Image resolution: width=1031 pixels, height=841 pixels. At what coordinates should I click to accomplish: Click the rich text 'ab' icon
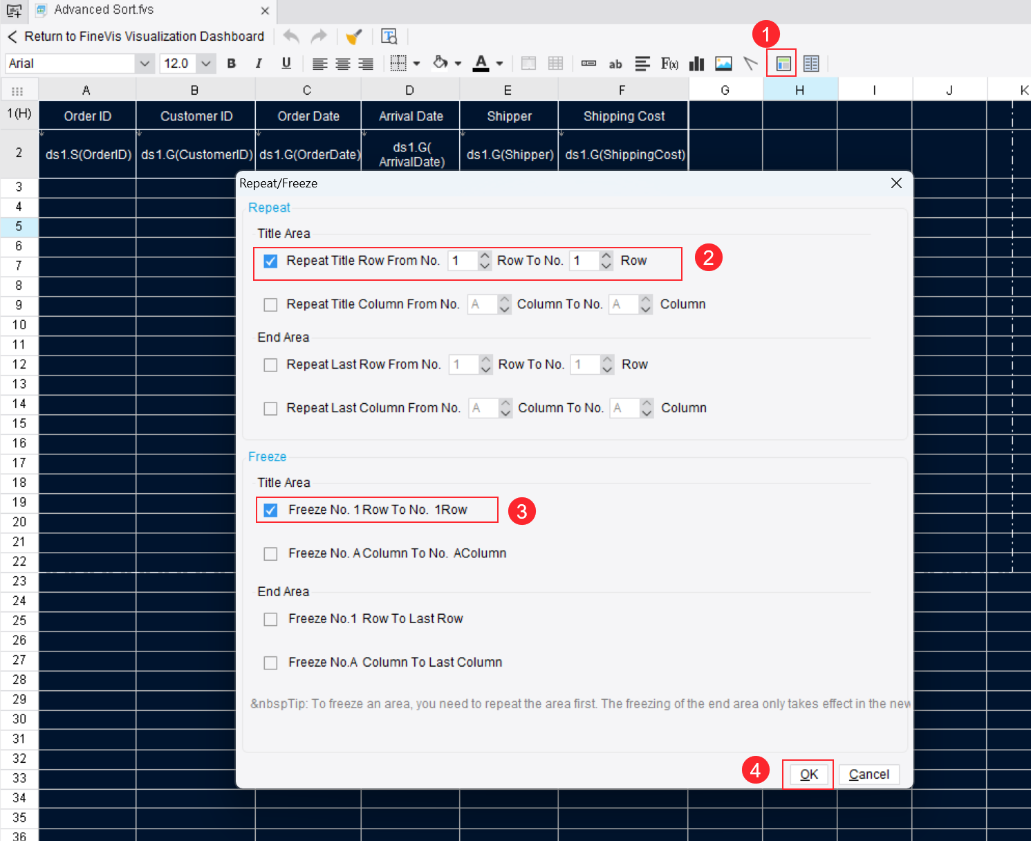tap(615, 64)
